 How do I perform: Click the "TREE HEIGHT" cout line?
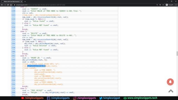coord(37,90)
